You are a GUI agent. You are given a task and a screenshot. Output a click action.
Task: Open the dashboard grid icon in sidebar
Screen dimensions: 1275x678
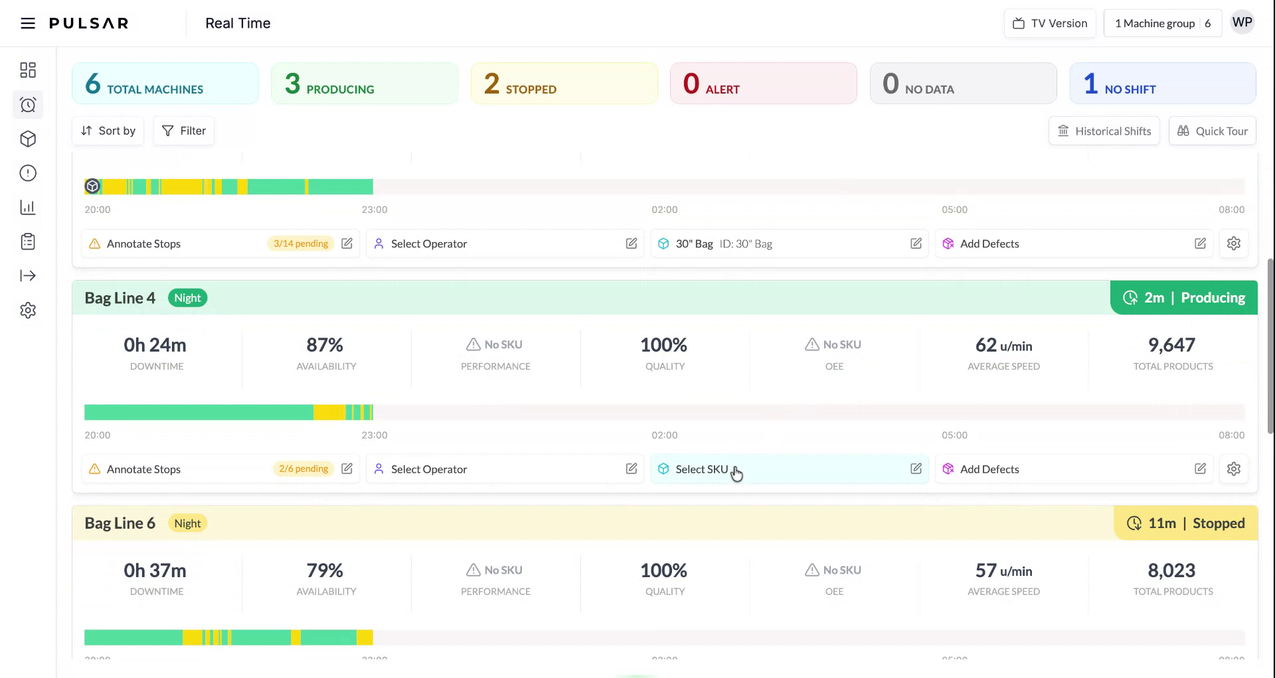point(28,70)
